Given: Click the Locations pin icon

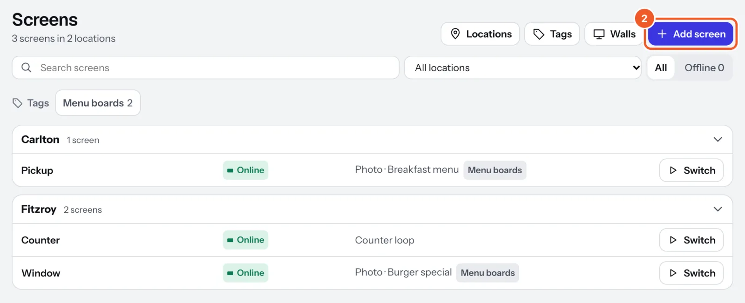Looking at the screenshot, I should pos(455,34).
